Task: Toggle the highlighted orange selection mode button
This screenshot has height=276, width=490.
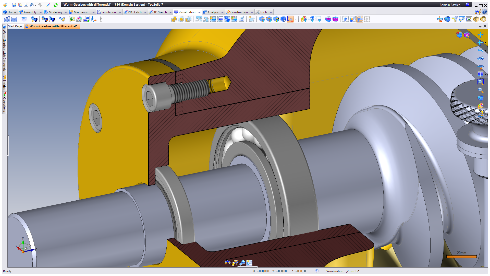Action: tap(360, 19)
